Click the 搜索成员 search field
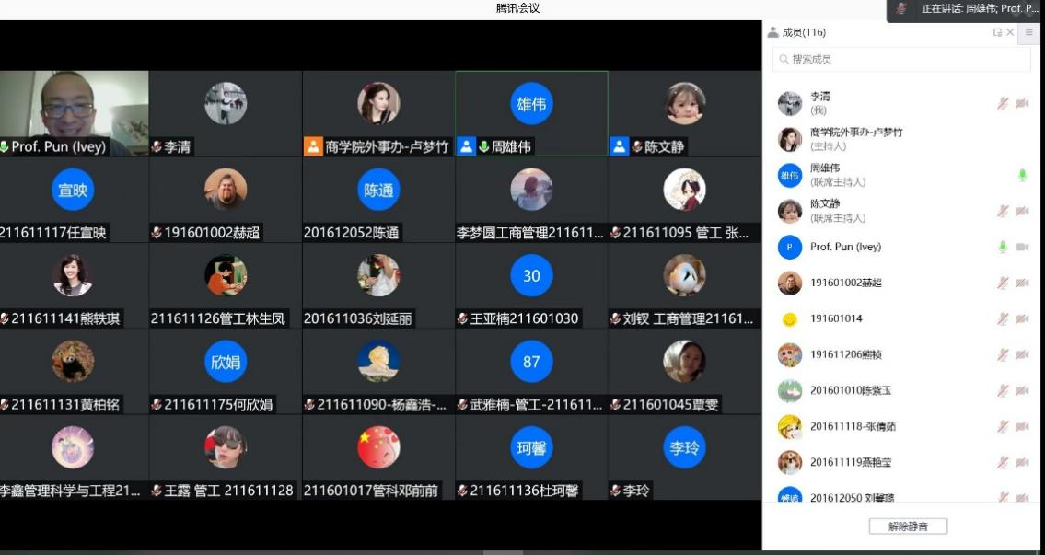Viewport: 1045px width, 555px height. tap(900, 59)
